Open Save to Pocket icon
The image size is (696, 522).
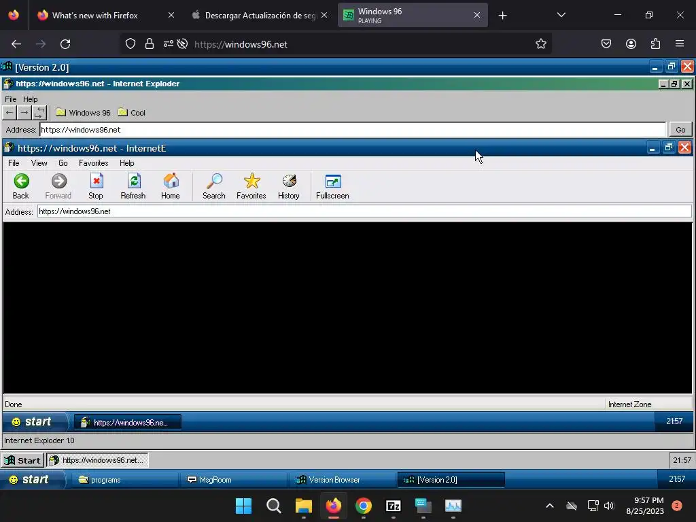tap(606, 43)
